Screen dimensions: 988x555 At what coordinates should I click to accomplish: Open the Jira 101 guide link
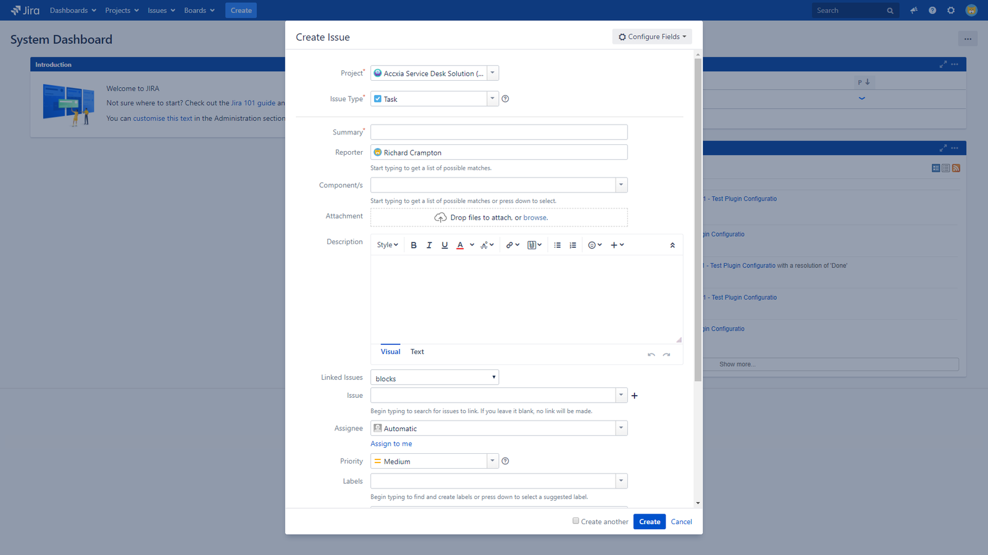253,103
